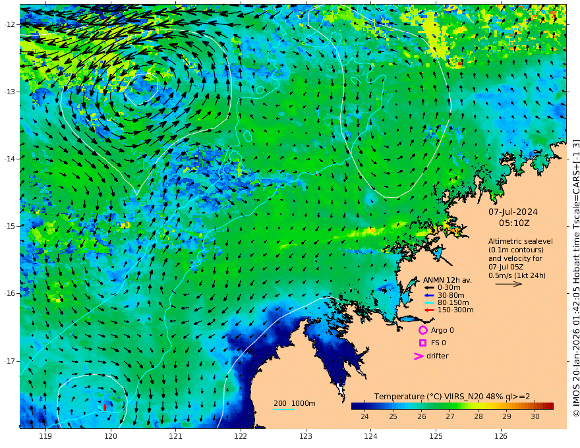Click the latitude axis label -16

pyautogui.click(x=9, y=293)
